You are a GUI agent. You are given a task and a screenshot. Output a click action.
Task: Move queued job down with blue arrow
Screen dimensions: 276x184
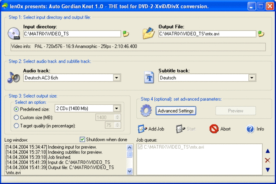tap(267, 170)
